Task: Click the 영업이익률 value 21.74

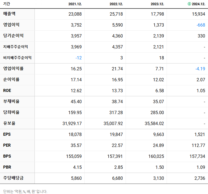Action: click(117, 69)
